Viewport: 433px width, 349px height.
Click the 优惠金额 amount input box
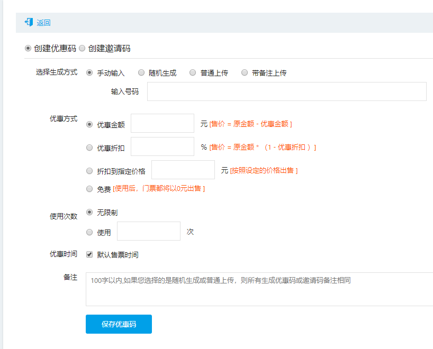[x=163, y=123]
